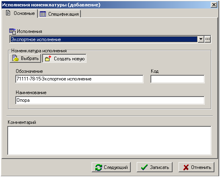Click the Исполнения label icon

[x=12, y=31]
